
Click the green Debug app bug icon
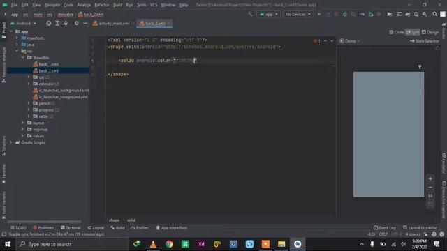344,14
